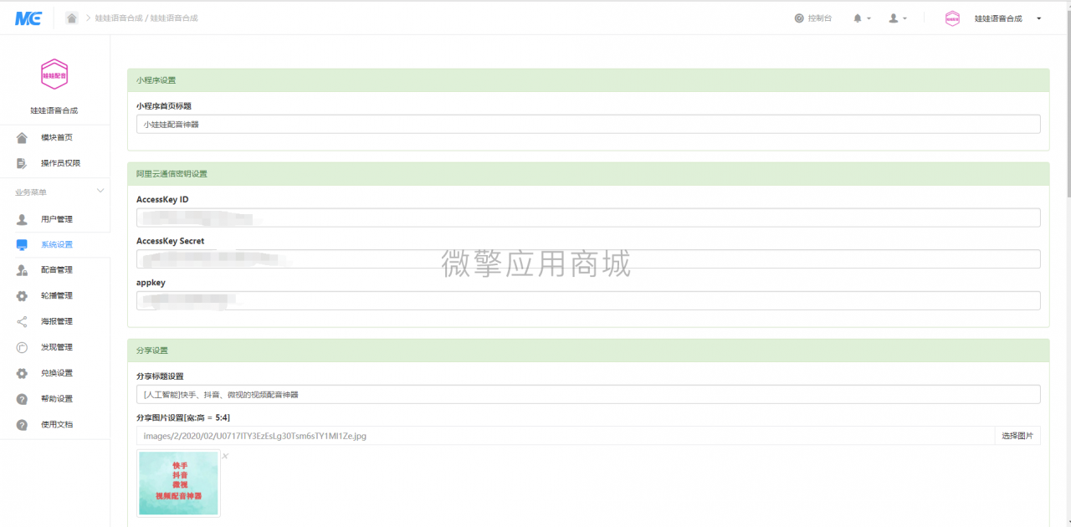
Task: Click the 阿里云通信密钥设置 section header
Action: tap(588, 174)
